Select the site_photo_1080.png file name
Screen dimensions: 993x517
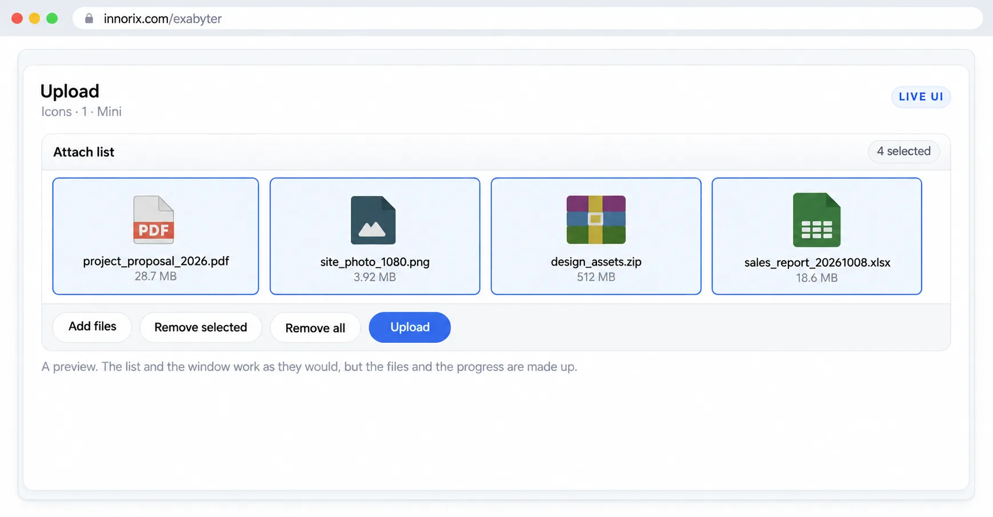[x=375, y=262]
